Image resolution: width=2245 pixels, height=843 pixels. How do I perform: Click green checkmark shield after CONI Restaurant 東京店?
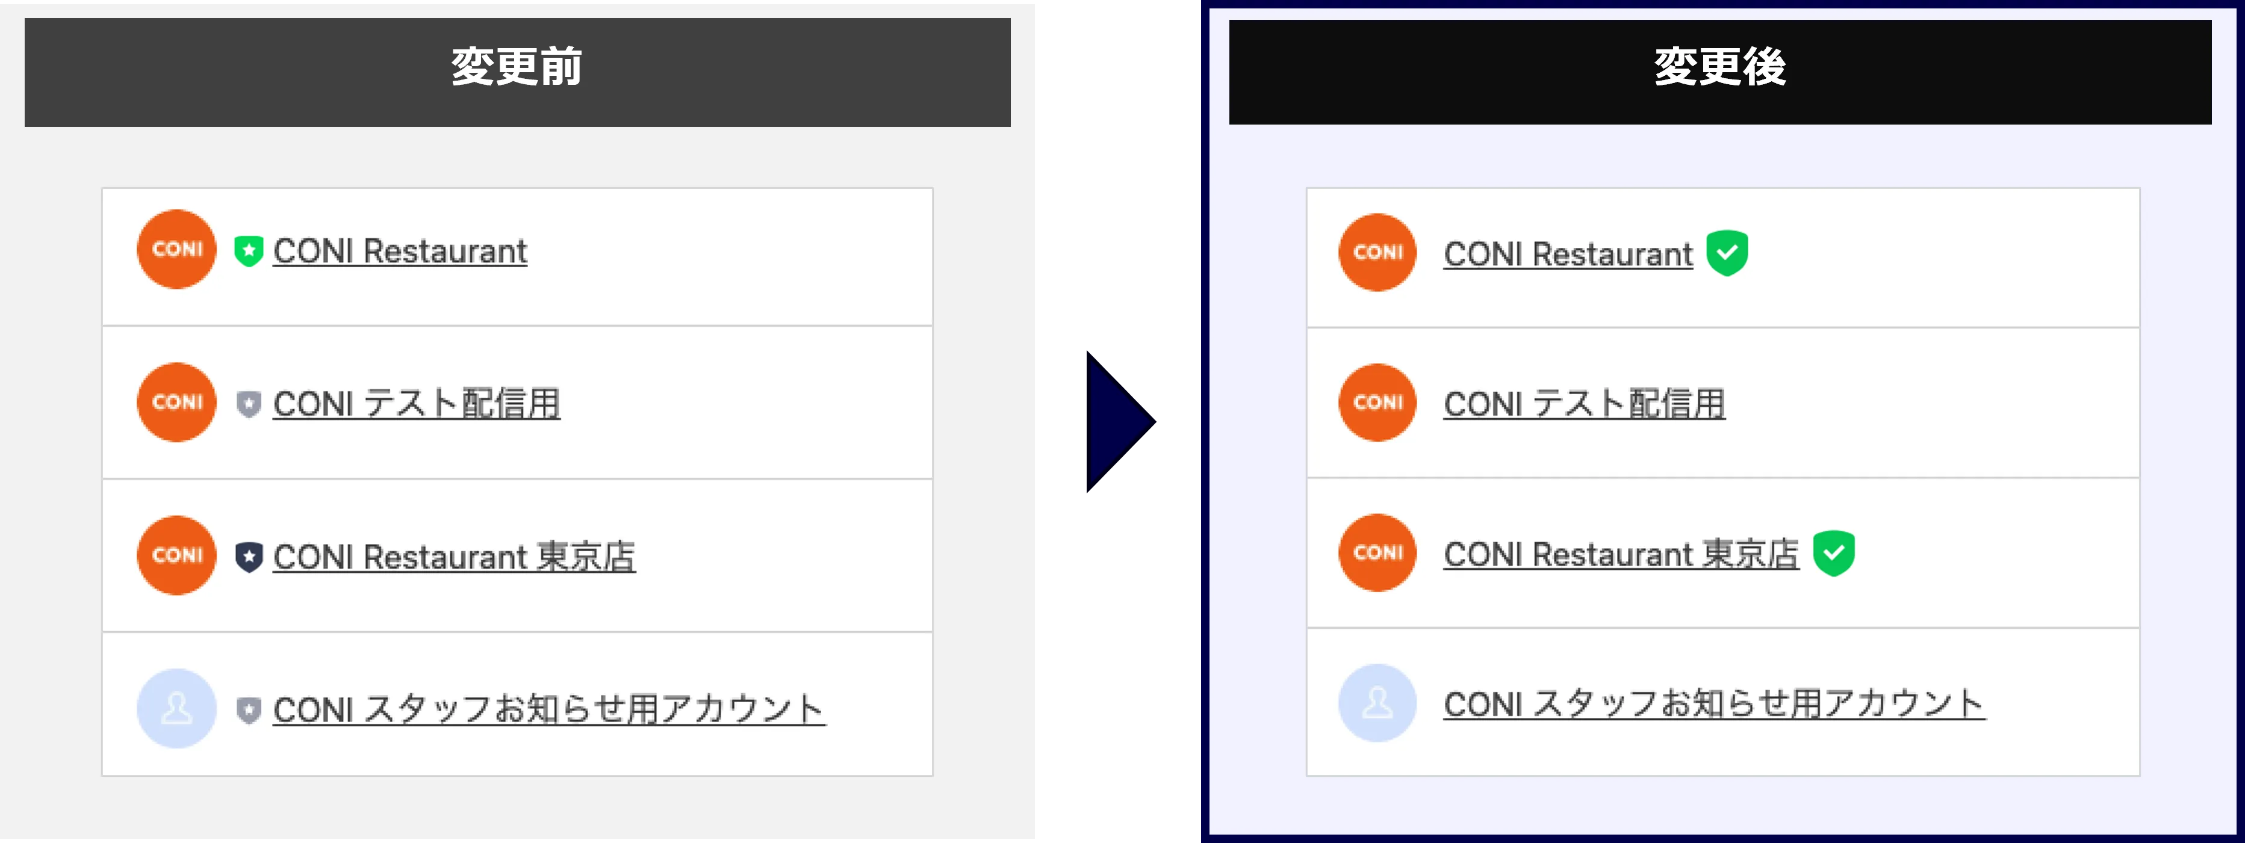pyautogui.click(x=1833, y=553)
